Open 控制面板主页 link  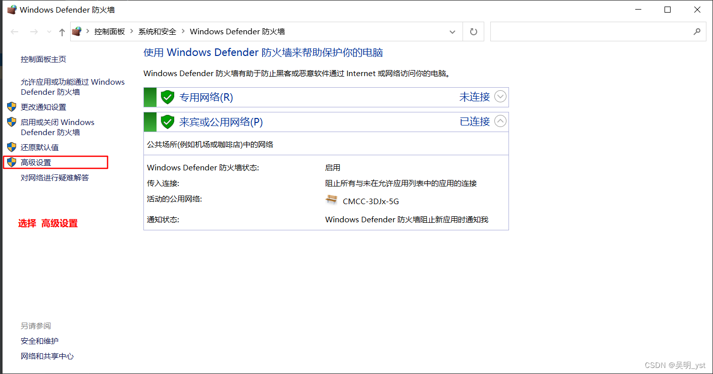tap(43, 59)
